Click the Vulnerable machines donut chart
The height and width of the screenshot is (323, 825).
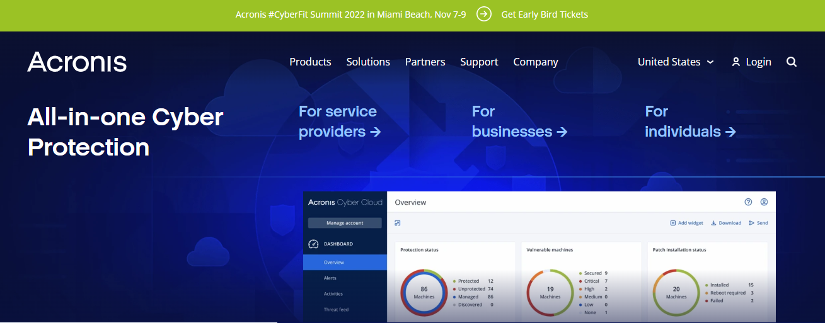(550, 293)
